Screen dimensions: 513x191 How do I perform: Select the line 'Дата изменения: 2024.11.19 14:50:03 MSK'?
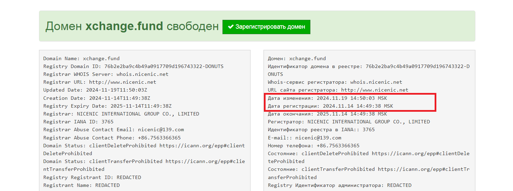328,98
